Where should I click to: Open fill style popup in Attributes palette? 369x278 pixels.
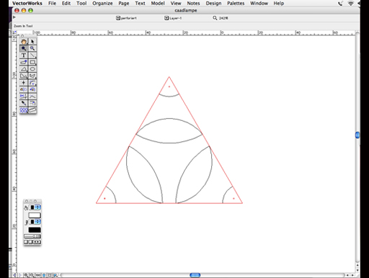[35, 207]
